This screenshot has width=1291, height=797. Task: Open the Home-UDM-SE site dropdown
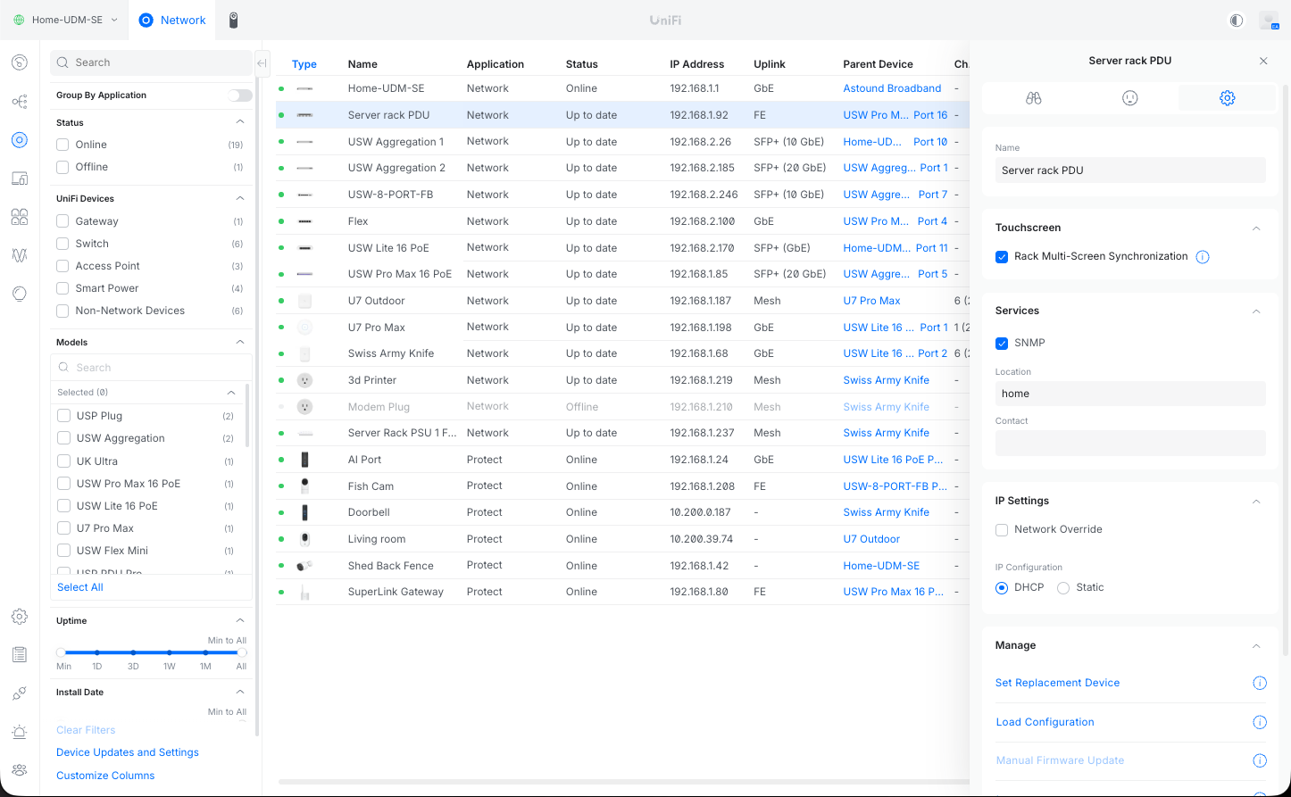(x=64, y=20)
